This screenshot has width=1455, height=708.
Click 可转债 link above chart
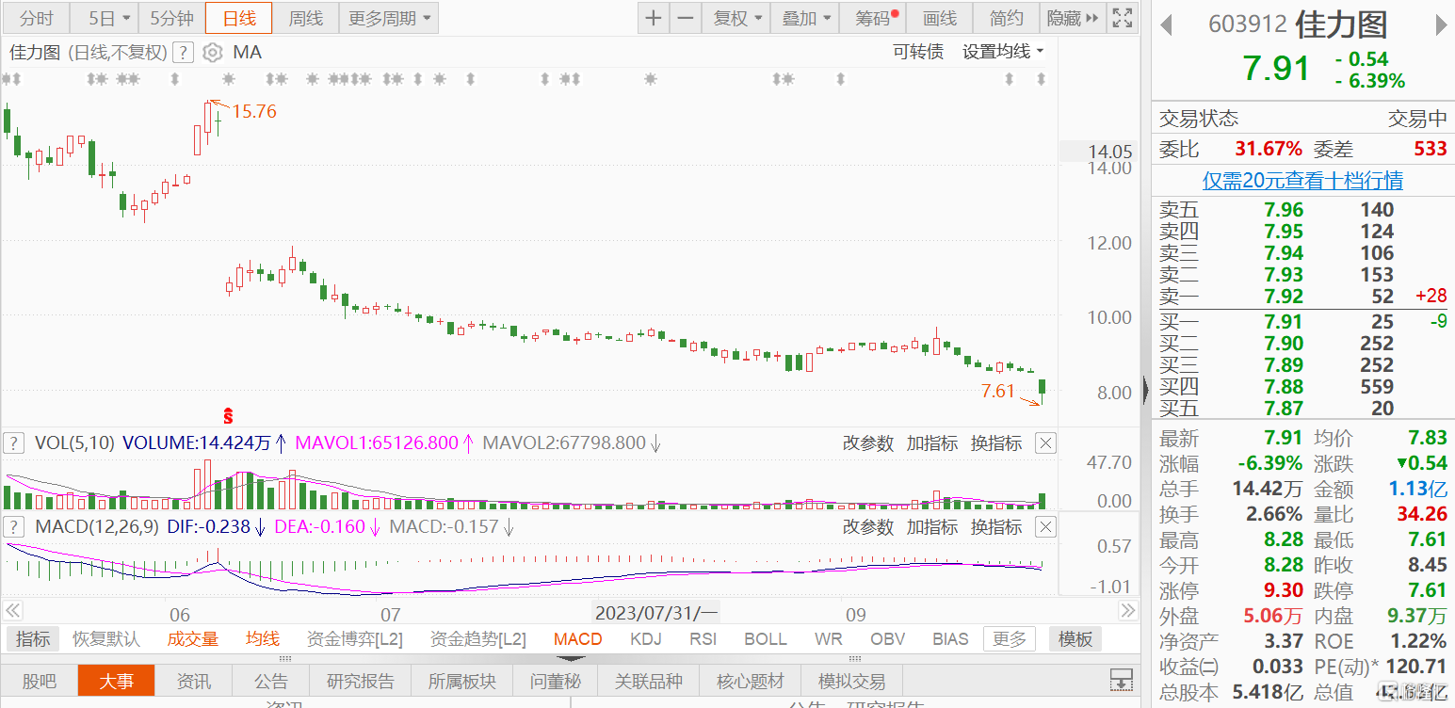point(918,52)
